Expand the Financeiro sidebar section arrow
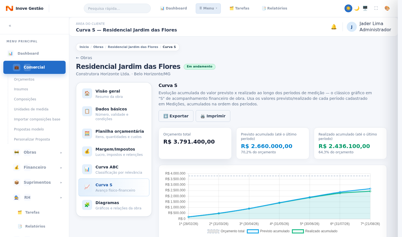402x237 pixels. pos(61,168)
